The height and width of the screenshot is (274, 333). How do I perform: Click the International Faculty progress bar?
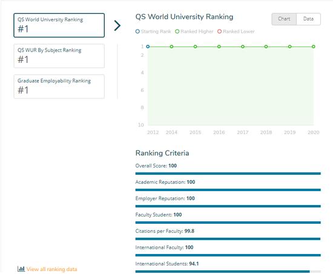[x=228, y=255]
